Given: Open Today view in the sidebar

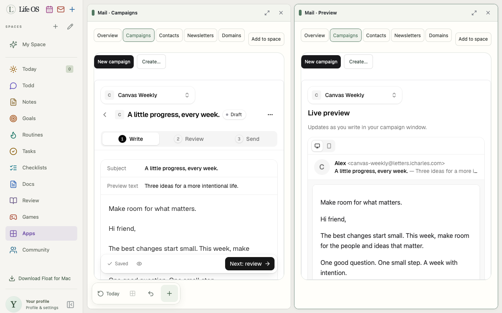Looking at the screenshot, I should (x=41, y=69).
